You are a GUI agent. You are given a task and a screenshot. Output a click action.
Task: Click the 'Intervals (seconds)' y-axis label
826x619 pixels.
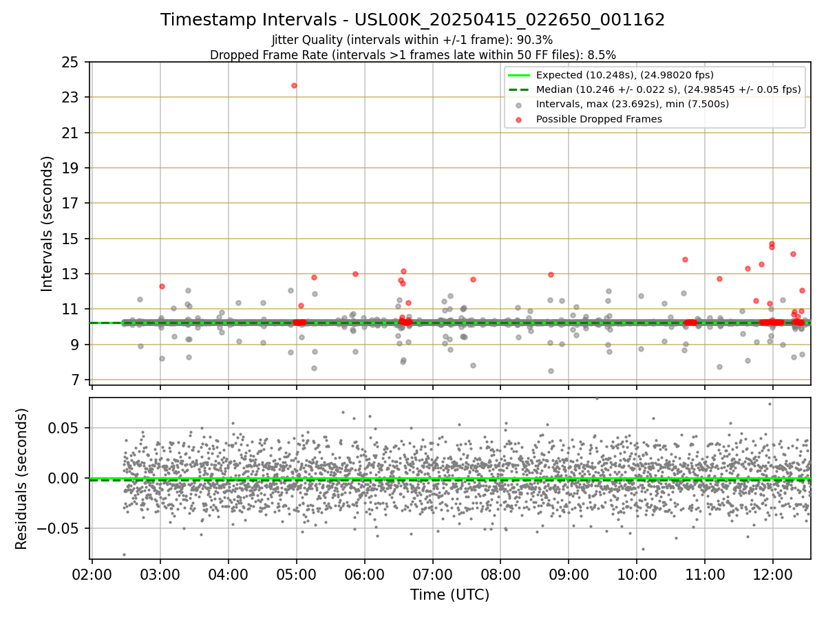coord(47,224)
